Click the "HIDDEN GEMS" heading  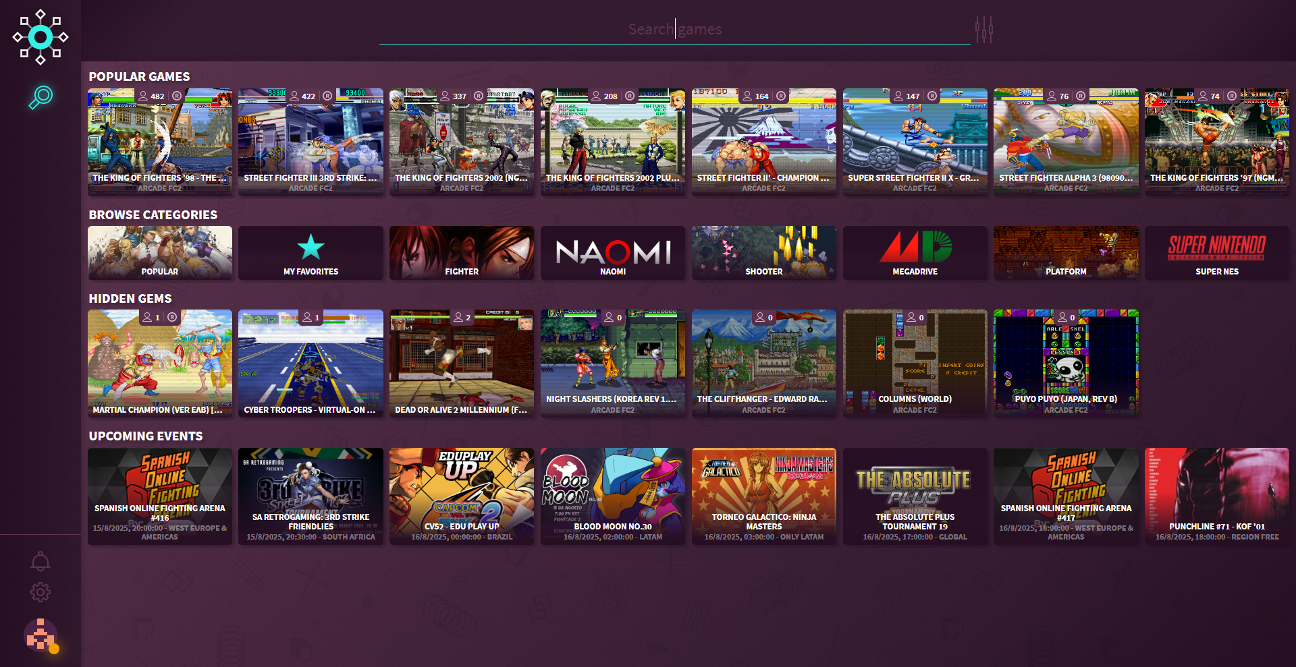(x=130, y=299)
